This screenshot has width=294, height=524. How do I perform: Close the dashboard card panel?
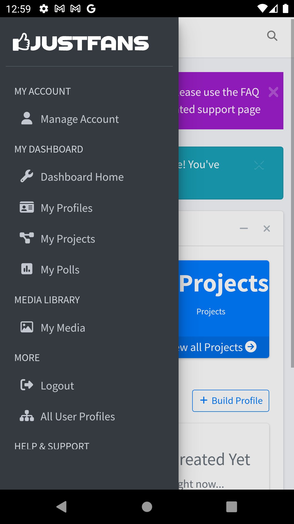tap(267, 228)
